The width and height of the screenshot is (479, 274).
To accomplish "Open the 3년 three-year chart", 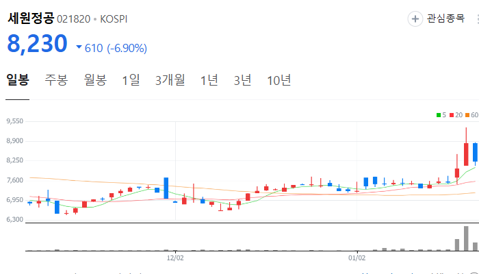I will [x=242, y=80].
